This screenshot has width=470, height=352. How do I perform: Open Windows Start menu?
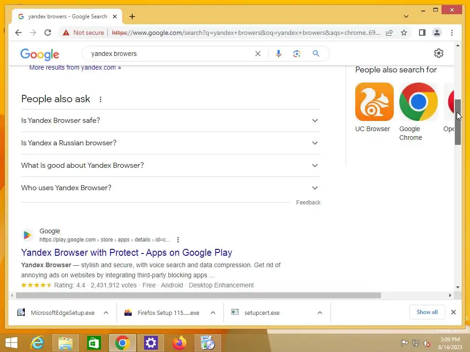[11, 343]
